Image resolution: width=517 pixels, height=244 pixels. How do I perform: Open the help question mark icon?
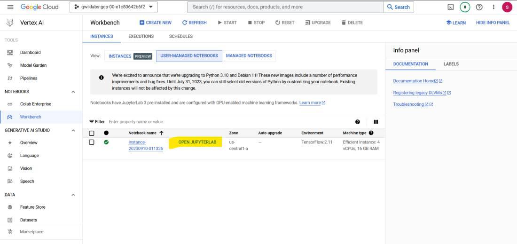[x=479, y=7]
